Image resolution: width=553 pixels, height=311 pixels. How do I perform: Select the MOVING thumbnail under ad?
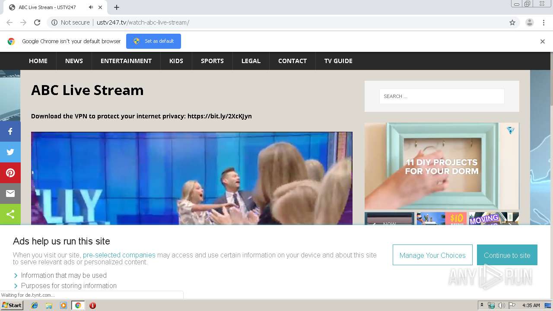[494, 219]
